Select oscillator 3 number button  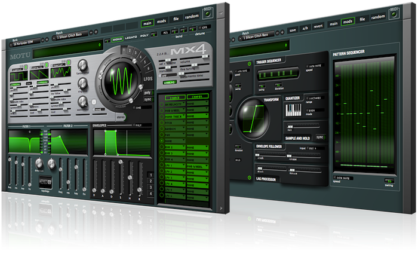pyautogui.click(x=69, y=62)
